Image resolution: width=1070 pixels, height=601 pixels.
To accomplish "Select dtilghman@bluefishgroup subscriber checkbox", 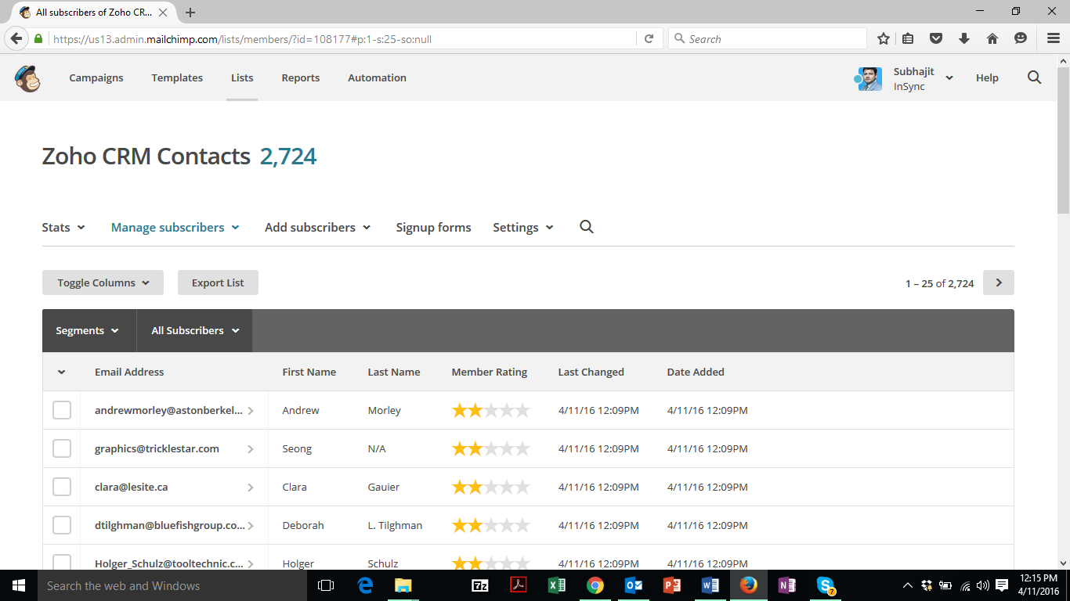I will coord(62,525).
